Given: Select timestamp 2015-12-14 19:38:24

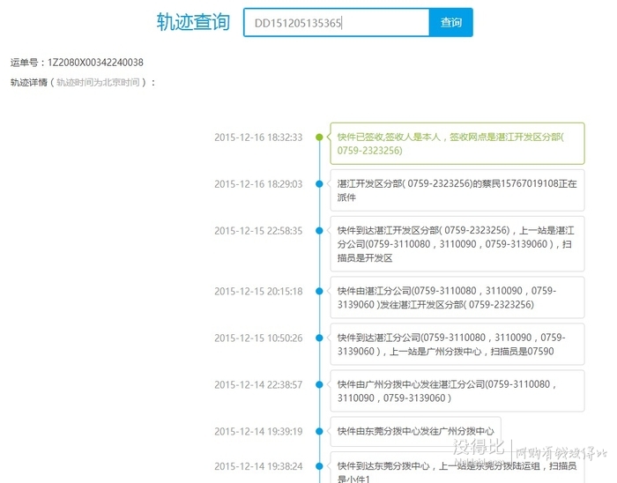Looking at the screenshot, I should (x=258, y=466).
